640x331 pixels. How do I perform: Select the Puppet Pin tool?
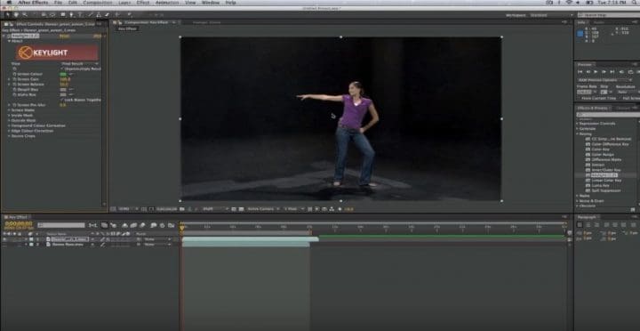point(129,15)
